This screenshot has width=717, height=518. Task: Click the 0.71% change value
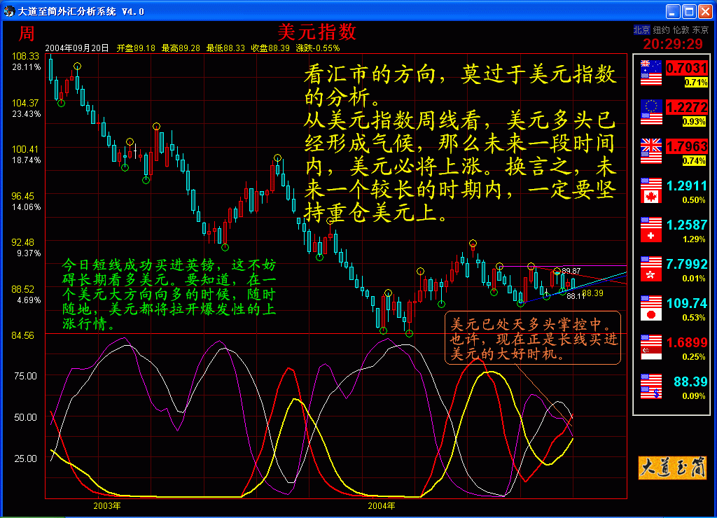[x=695, y=83]
